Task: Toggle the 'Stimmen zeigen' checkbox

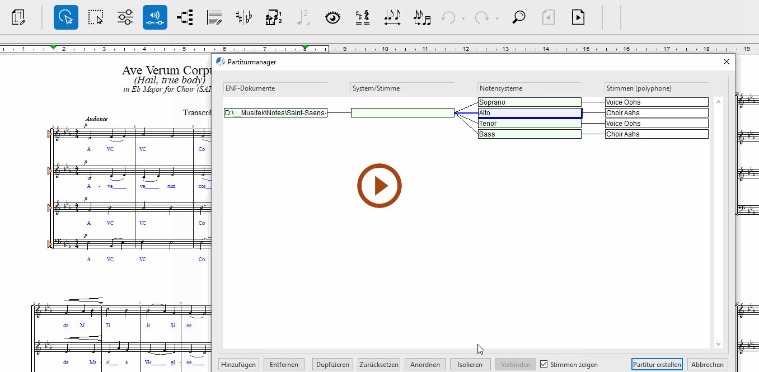Action: pos(544,364)
